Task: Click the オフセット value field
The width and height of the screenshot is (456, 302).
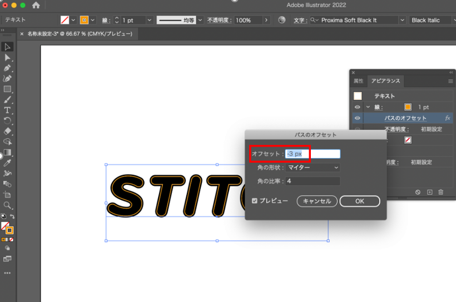Action: point(313,154)
